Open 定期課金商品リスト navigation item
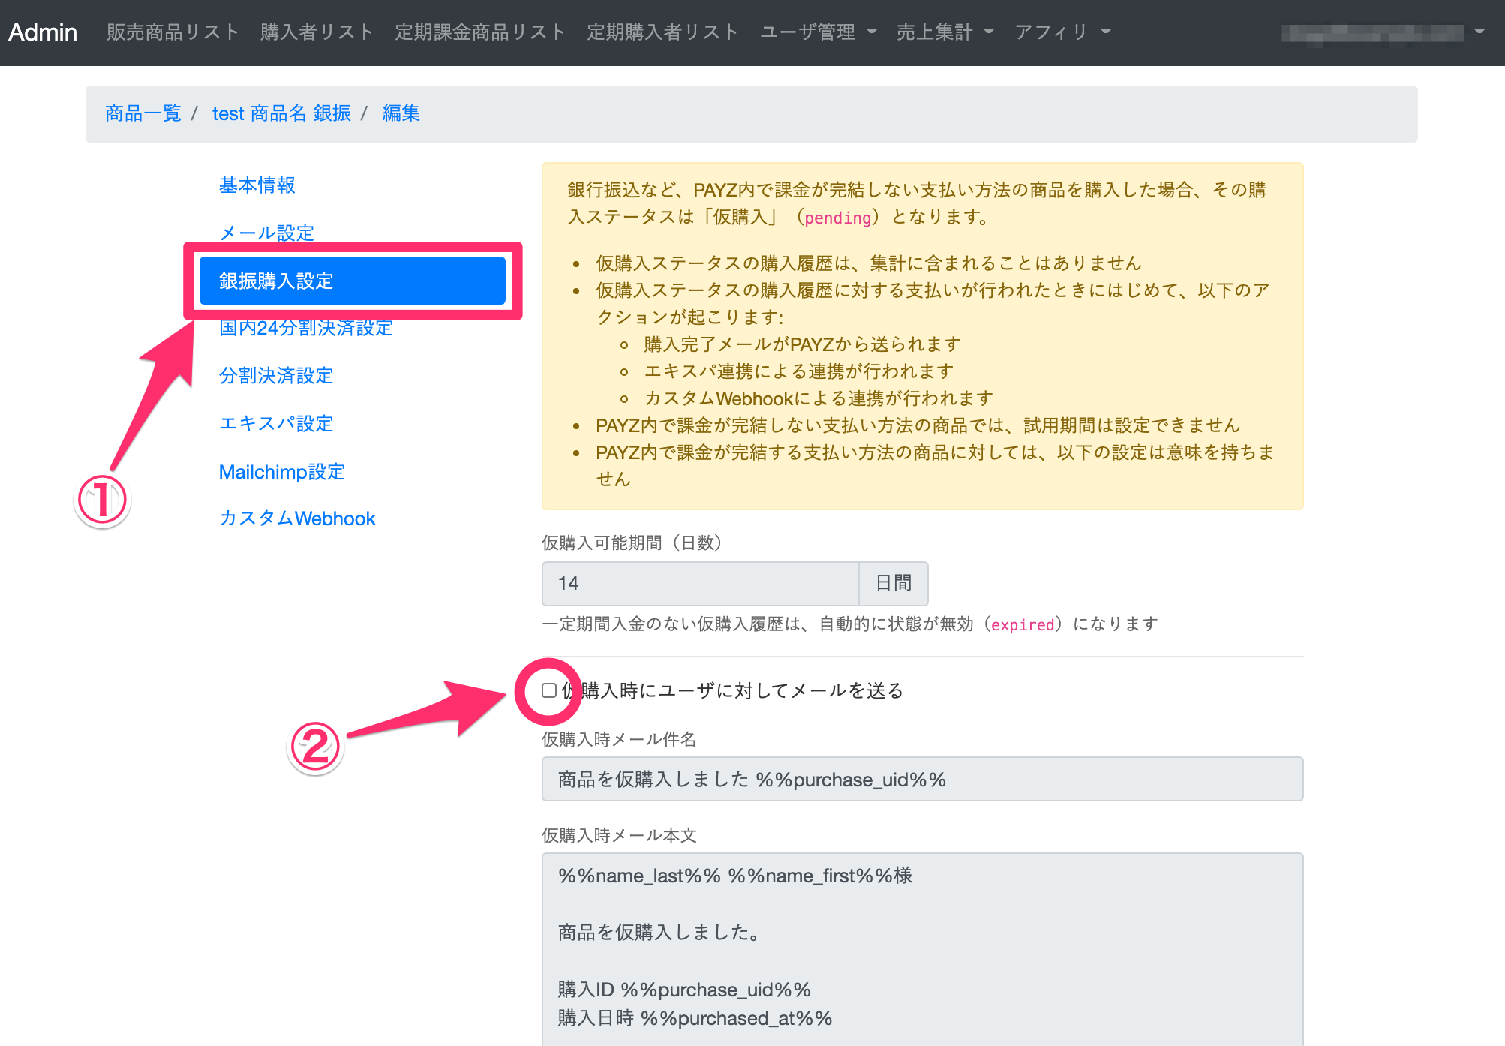 [x=480, y=32]
